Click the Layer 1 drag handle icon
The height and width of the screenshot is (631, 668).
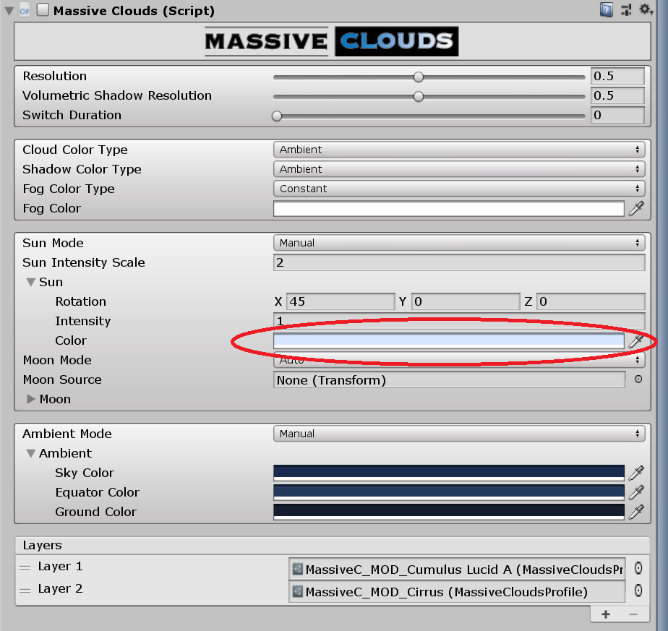[25, 567]
